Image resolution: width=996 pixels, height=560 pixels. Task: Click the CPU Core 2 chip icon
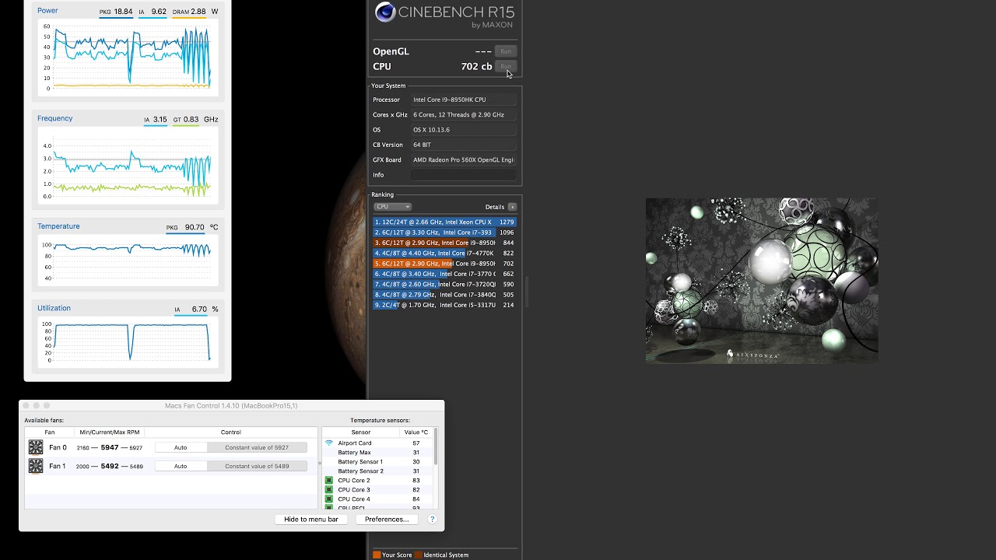click(x=329, y=481)
